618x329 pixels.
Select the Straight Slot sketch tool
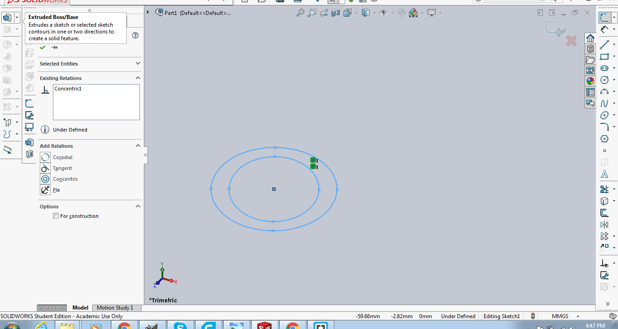click(604, 68)
